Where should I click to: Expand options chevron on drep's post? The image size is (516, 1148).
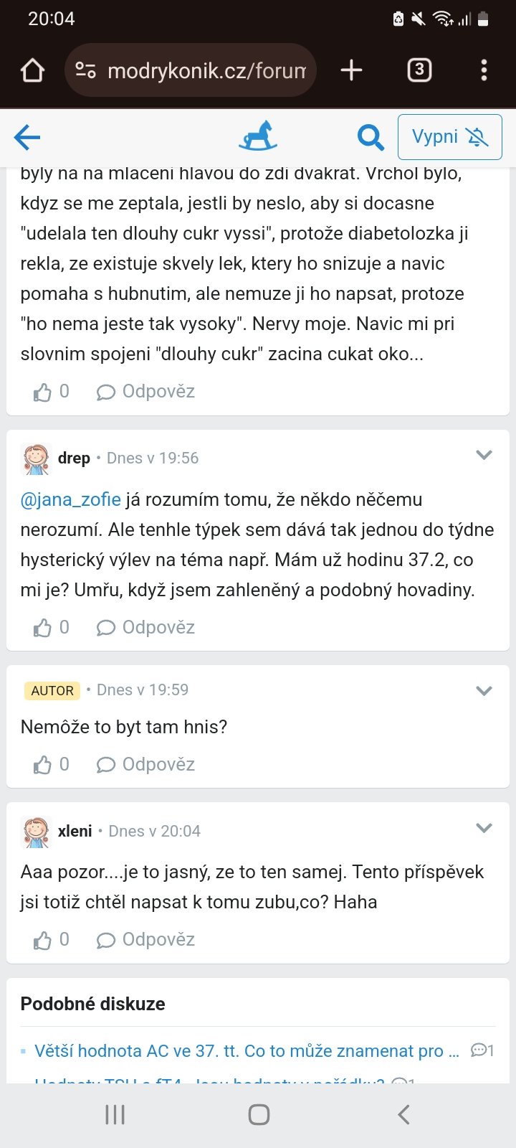(x=484, y=455)
